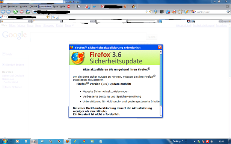Open the Ansicht menu

(x=24, y=6)
